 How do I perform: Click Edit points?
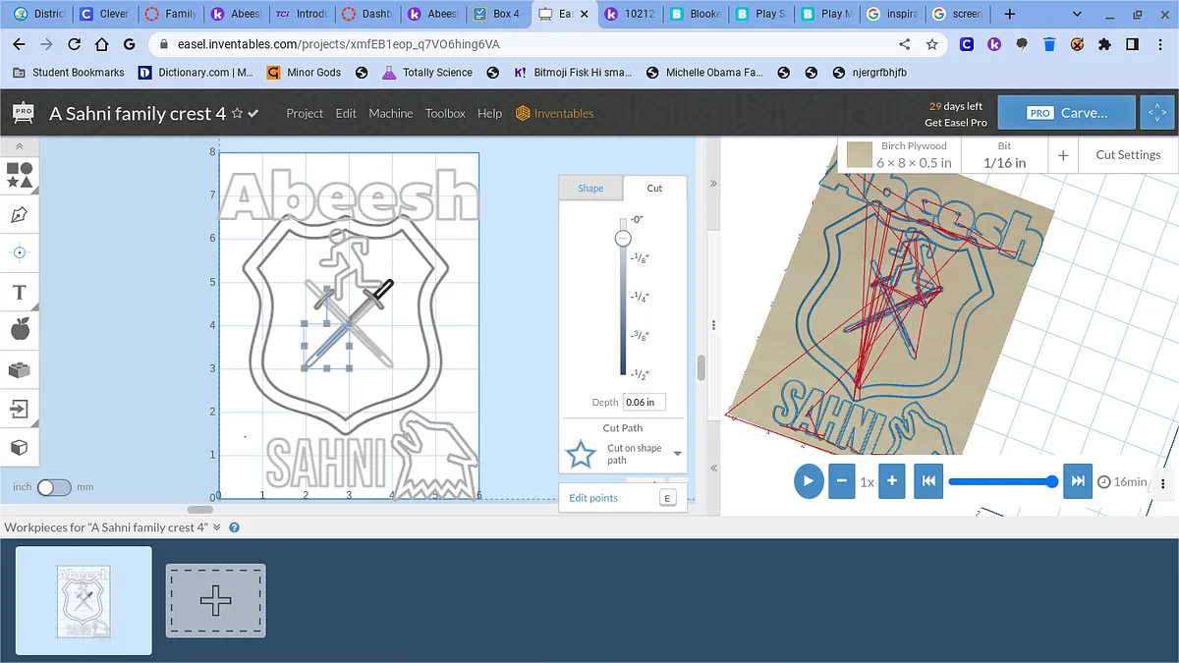[x=593, y=498]
